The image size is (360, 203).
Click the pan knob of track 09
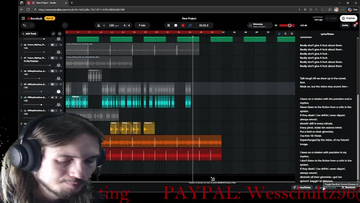click(x=58, y=92)
